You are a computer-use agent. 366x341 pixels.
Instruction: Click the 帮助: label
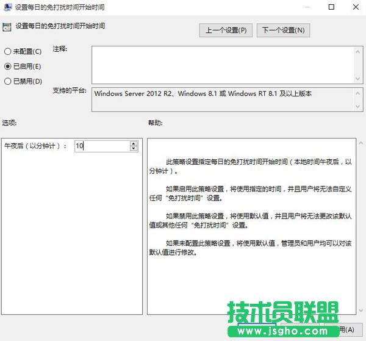[x=155, y=123]
